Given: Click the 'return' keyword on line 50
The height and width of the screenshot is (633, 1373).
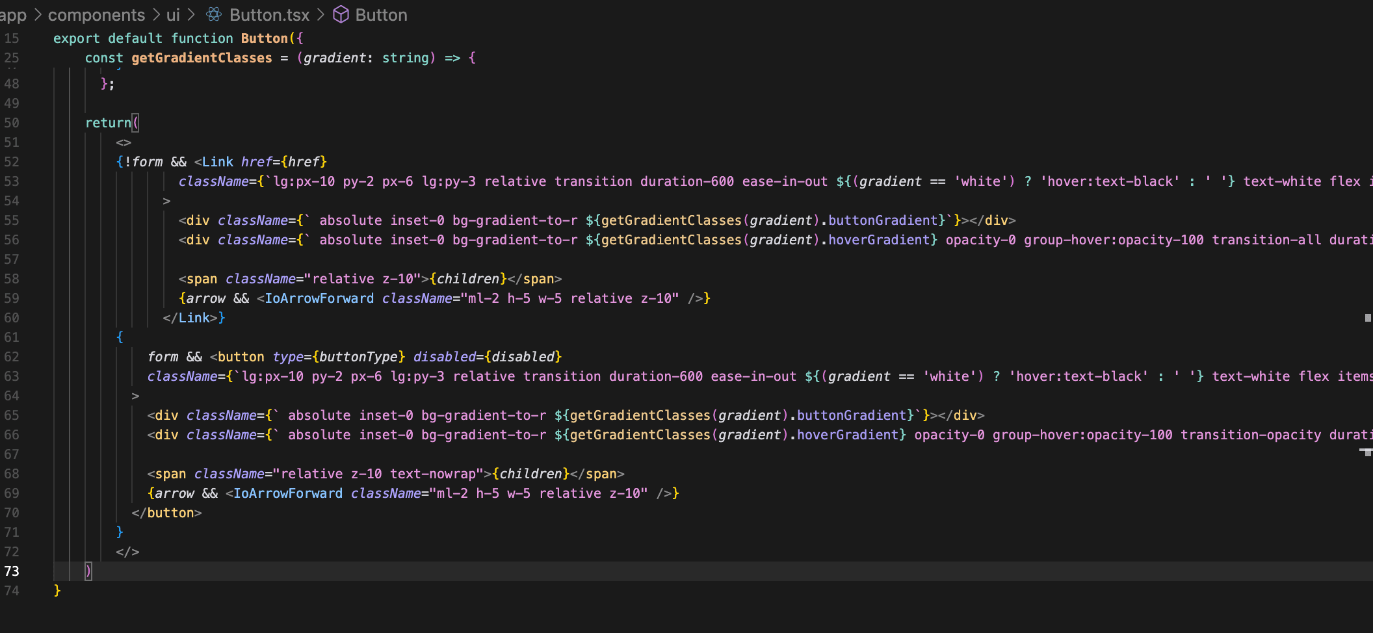Looking at the screenshot, I should (x=108, y=123).
